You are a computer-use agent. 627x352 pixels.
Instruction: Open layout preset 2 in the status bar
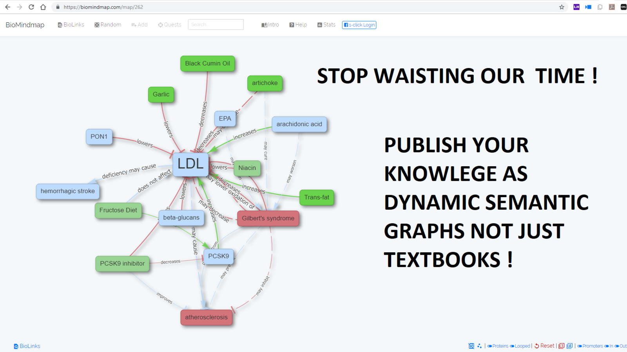point(569,346)
